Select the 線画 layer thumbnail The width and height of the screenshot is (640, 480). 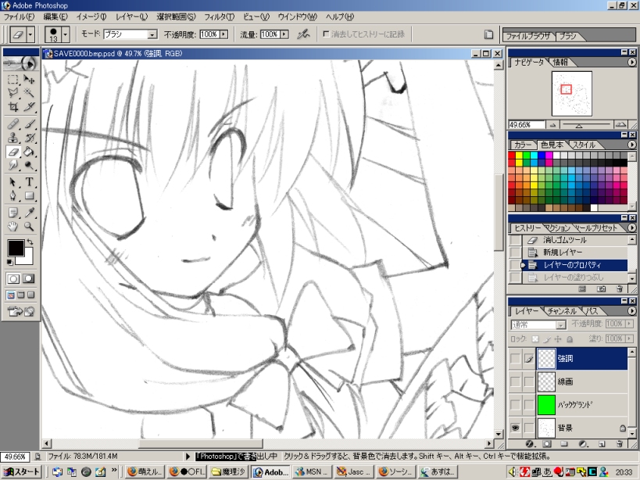[546, 381]
